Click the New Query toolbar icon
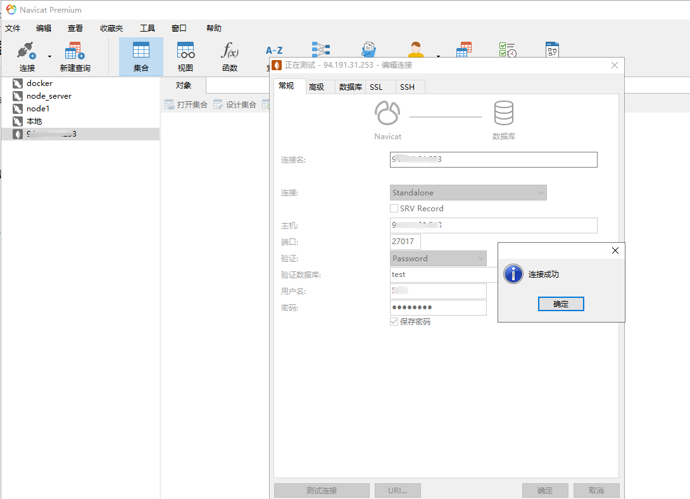 coord(75,51)
